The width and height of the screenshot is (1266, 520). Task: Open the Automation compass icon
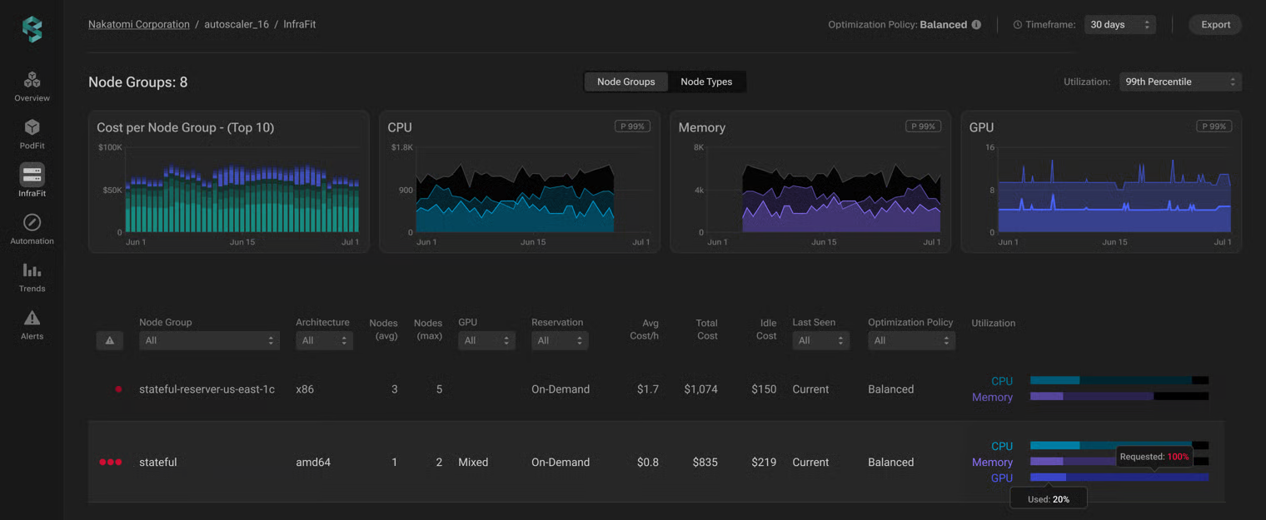[32, 222]
